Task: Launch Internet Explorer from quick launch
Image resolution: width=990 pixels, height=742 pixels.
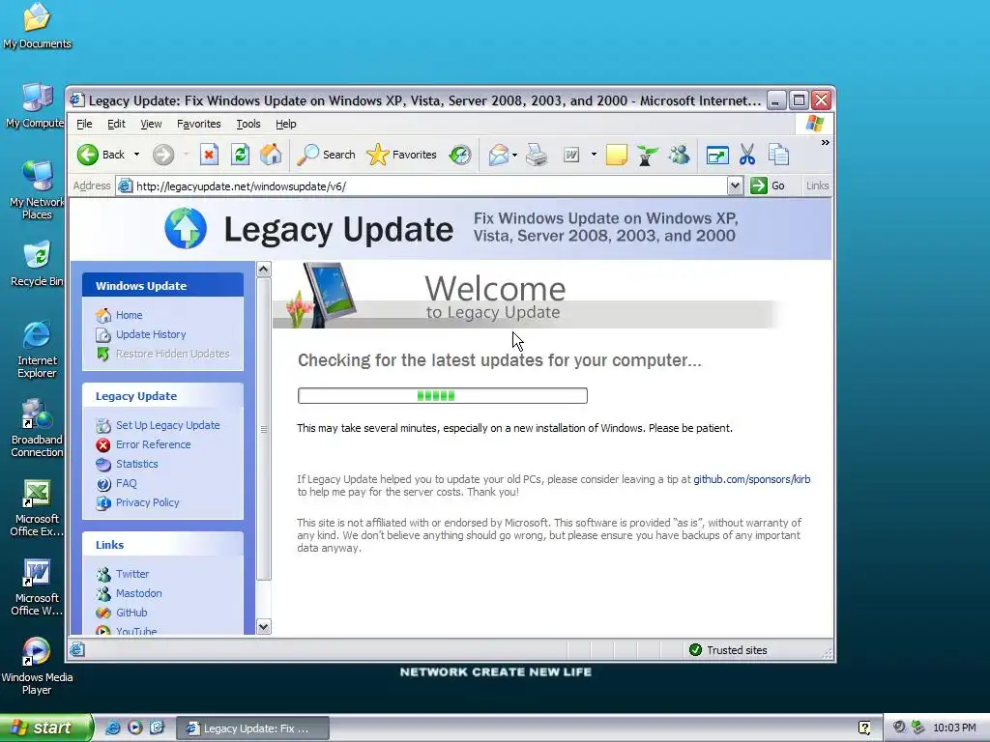Action: pos(112,728)
